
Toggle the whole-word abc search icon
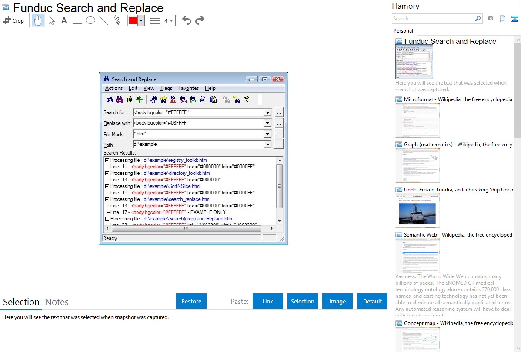coord(173,99)
